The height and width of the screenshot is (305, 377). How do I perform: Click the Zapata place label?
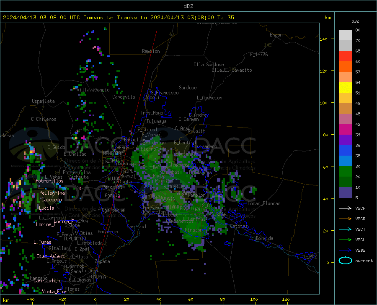pyautogui.click(x=103, y=261)
